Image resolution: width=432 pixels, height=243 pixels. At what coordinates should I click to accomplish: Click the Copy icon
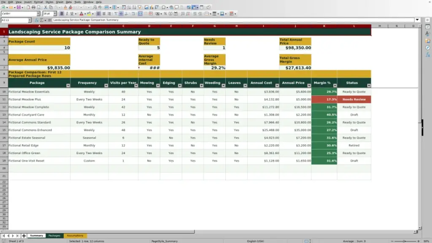[51, 8]
